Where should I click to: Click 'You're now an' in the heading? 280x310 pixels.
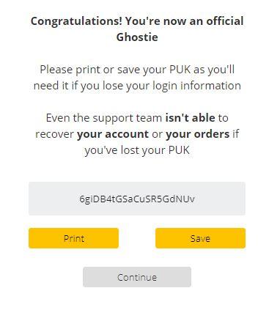point(164,21)
